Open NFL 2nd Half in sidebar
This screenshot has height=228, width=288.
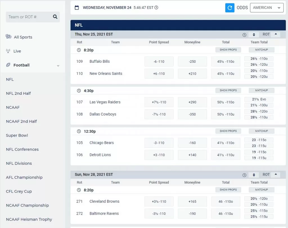coord(18,93)
